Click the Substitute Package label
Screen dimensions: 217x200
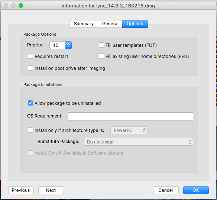click(58, 142)
